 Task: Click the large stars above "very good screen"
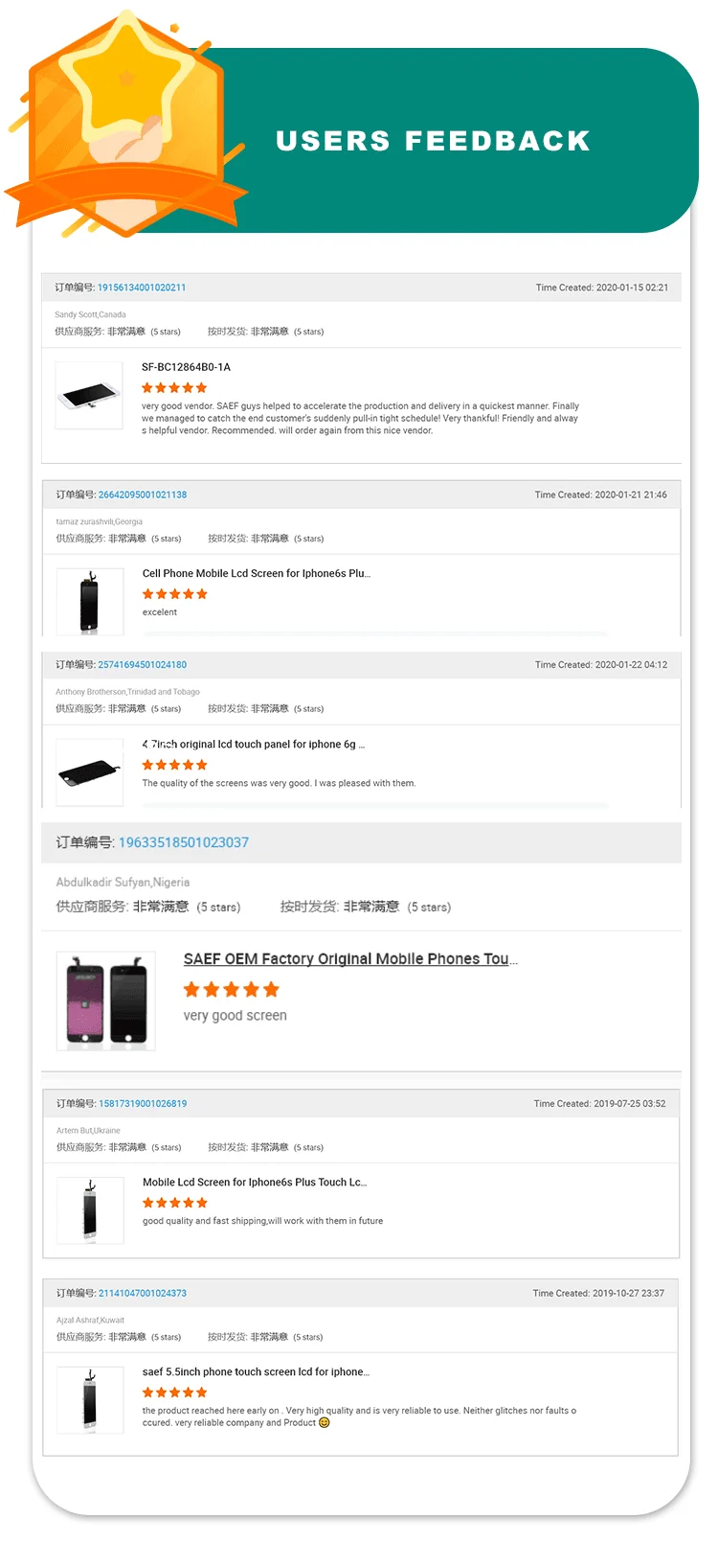pyautogui.click(x=232, y=990)
